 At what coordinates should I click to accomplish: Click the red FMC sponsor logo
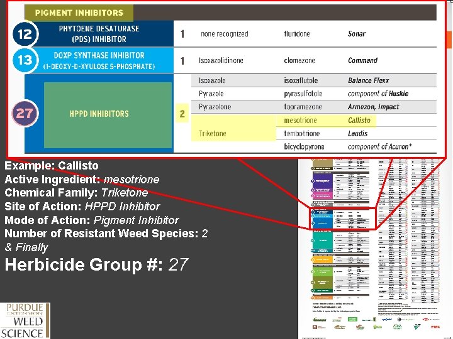435,327
